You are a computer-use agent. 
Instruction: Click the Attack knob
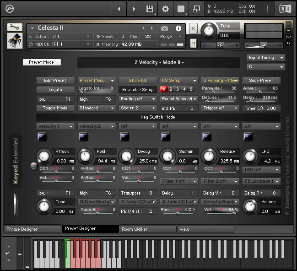click(44, 157)
